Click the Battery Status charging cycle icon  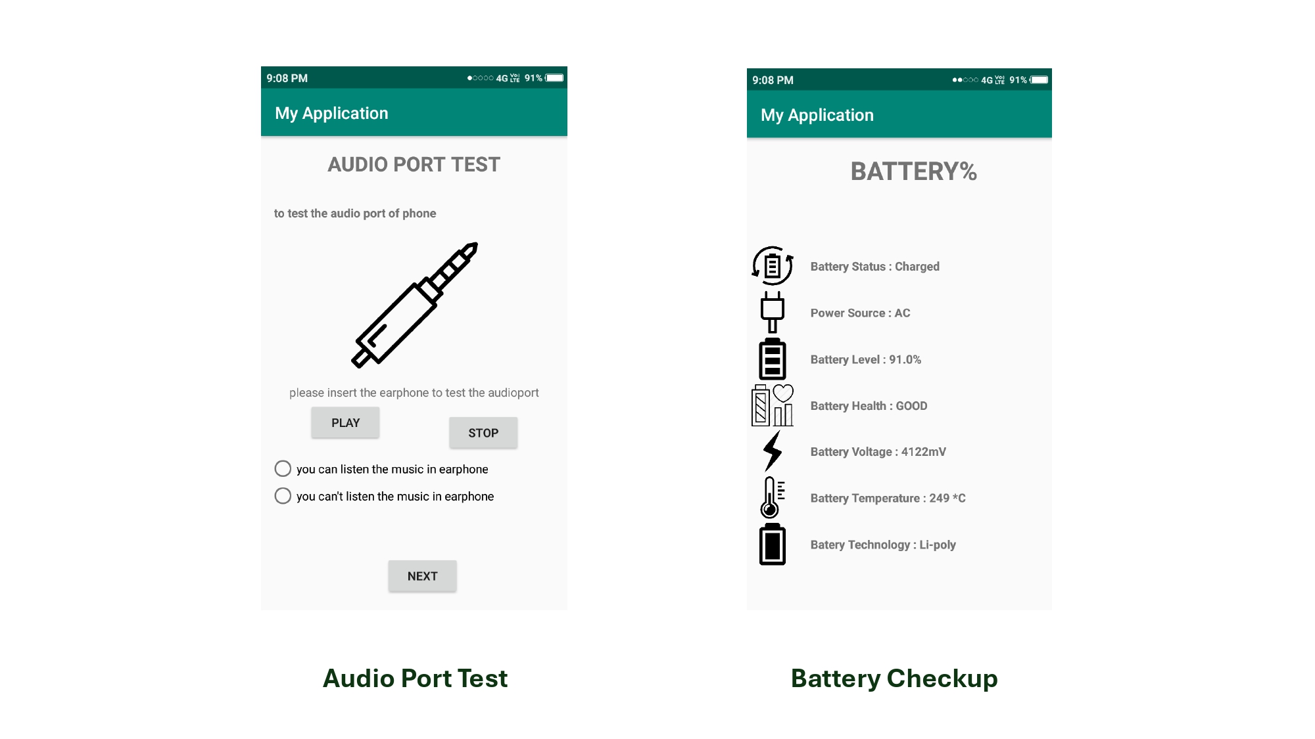pos(773,266)
